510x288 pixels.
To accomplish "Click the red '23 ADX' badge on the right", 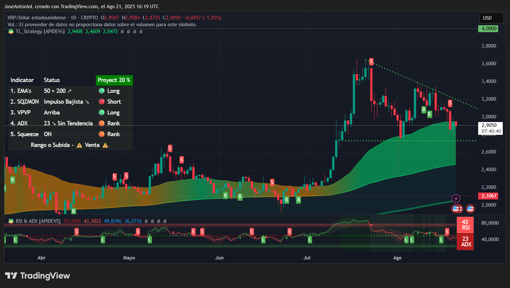I will 465,241.
